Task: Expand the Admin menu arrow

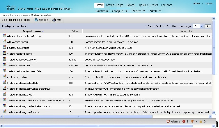Action: [x=160, y=11]
